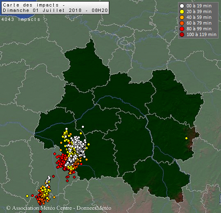Select the 00 à 19 min legend label
The width and height of the screenshot is (221, 213).
pyautogui.click(x=199, y=6)
